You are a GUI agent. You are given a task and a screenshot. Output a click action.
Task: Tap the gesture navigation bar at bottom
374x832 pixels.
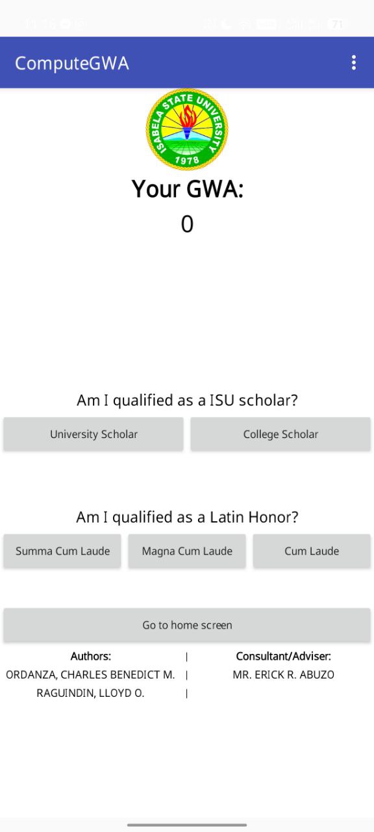(x=186, y=824)
